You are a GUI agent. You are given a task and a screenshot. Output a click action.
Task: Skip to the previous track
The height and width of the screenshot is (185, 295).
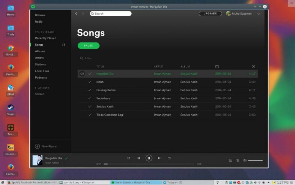[x=139, y=158]
